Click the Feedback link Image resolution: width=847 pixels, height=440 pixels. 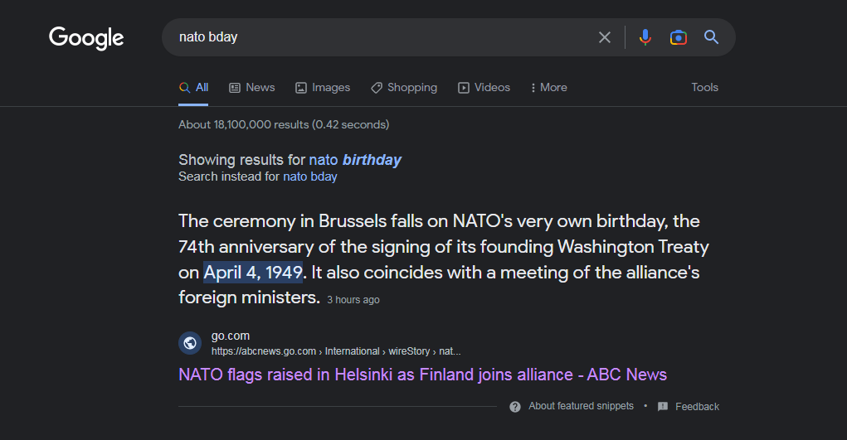(697, 407)
